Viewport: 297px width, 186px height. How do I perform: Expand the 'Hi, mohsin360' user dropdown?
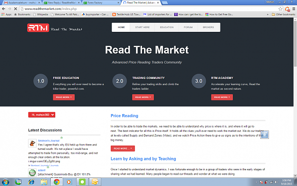click(42, 115)
